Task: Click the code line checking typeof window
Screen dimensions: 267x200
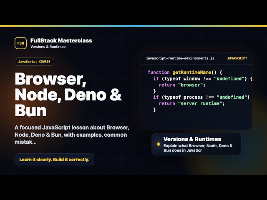Action: 203,79
